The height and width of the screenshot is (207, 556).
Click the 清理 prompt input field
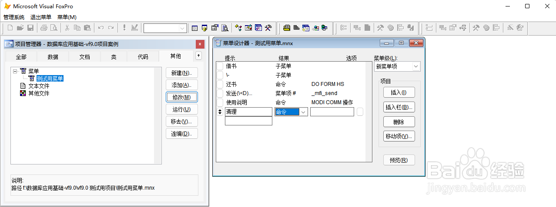point(248,112)
